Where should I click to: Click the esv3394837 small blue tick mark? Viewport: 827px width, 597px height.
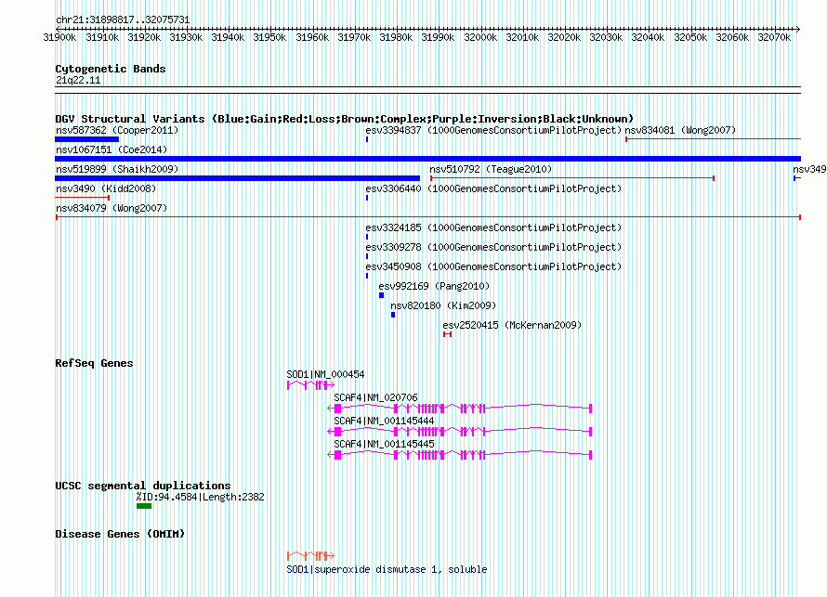[367, 139]
